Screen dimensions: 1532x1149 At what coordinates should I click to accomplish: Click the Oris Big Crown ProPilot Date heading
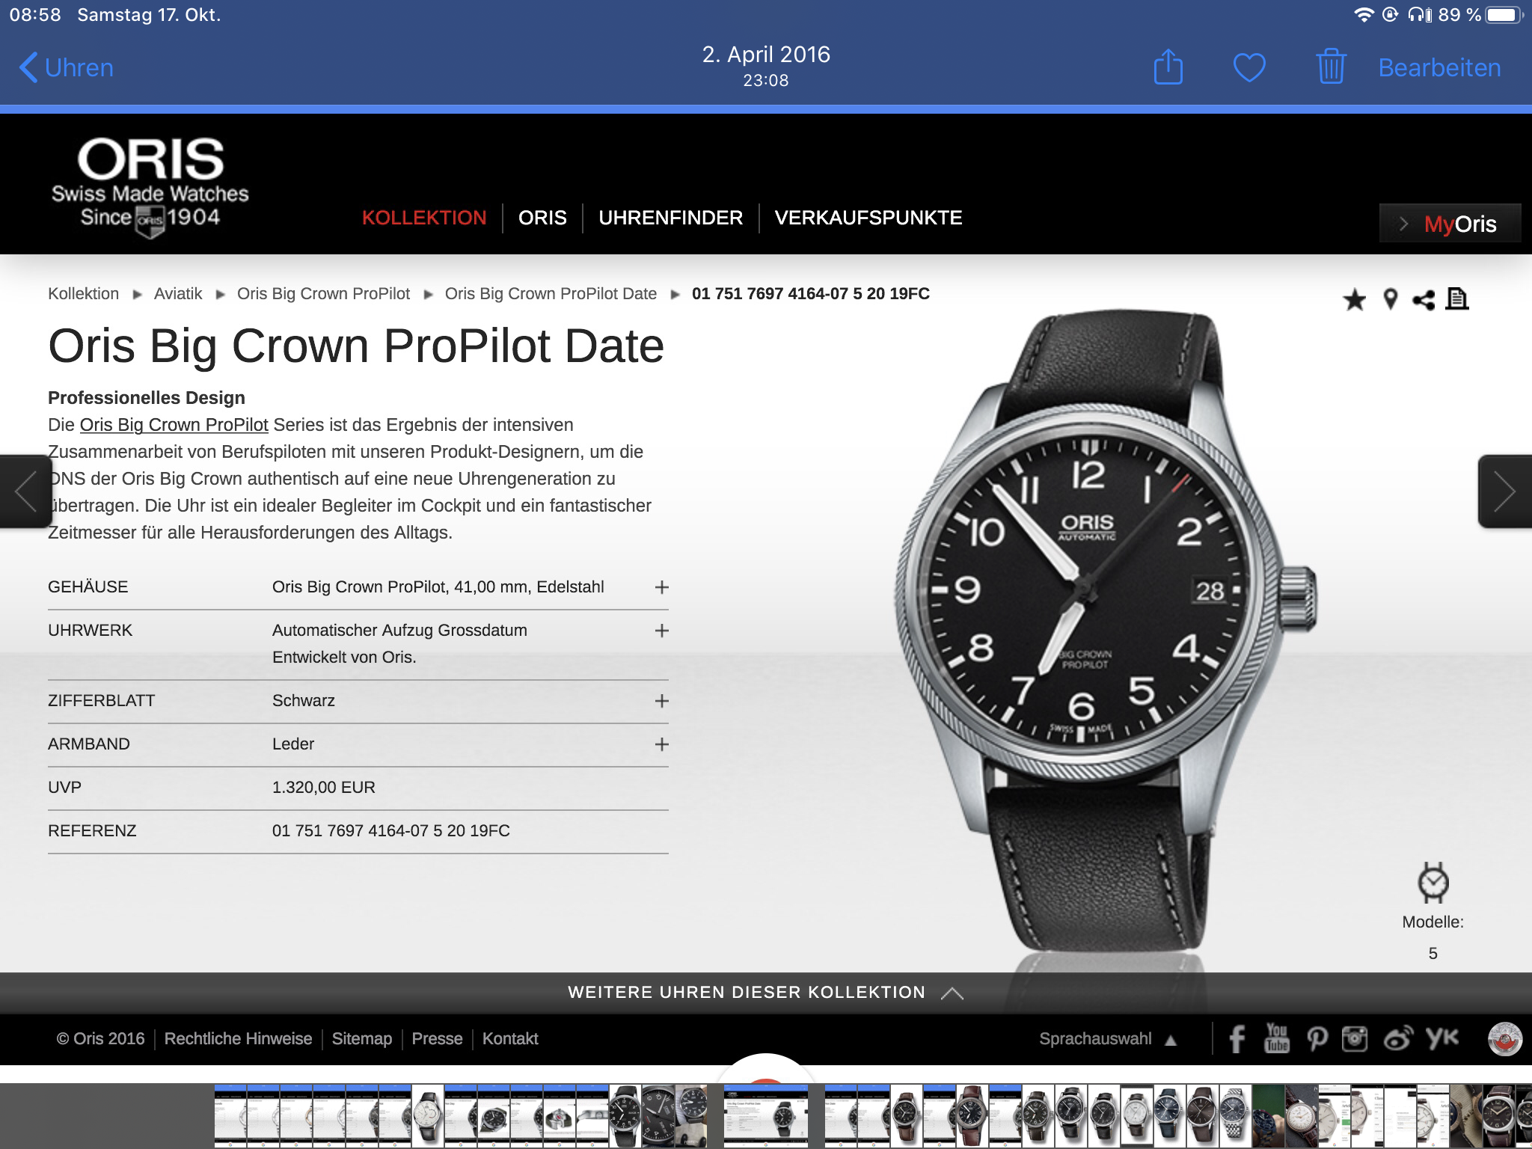click(356, 346)
